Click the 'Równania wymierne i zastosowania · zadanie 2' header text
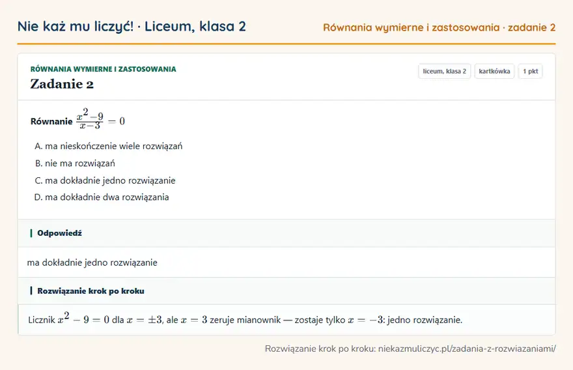This screenshot has height=370, width=573. [x=440, y=27]
